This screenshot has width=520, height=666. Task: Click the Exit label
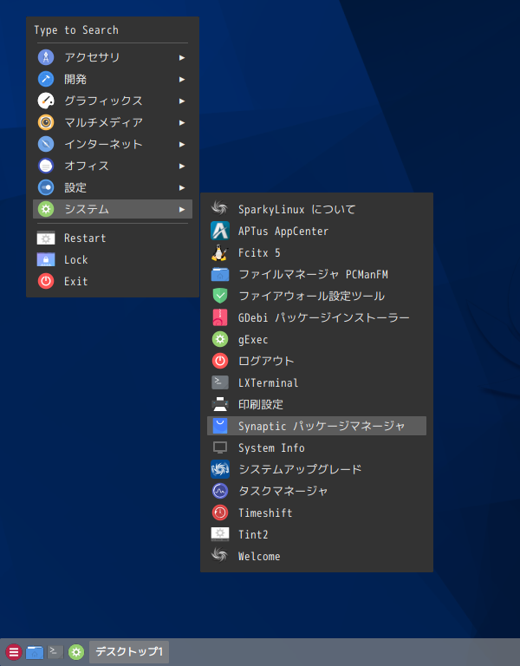[x=76, y=281]
